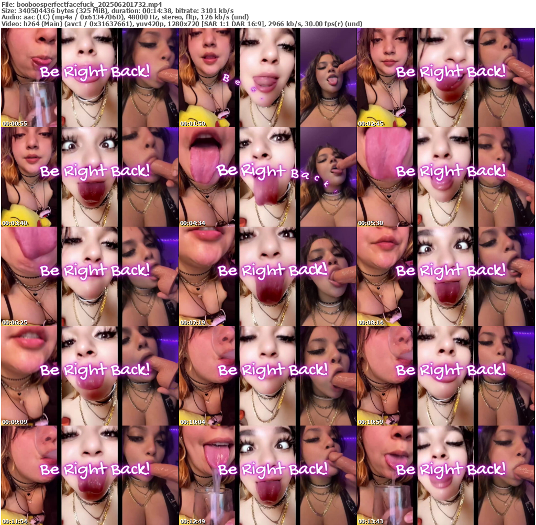
Task: Open the frame at 00:05:30
Action: click(445, 177)
